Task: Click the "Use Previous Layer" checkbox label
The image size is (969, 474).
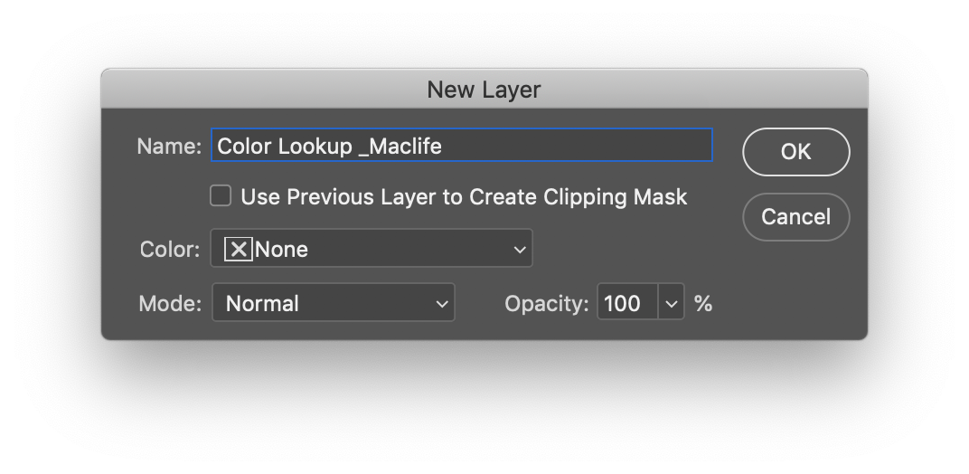Action: point(464,197)
